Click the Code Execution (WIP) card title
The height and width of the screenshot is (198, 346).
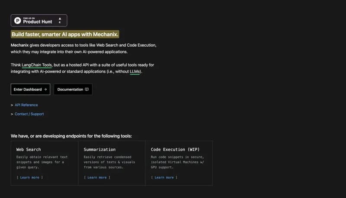pyautogui.click(x=175, y=150)
